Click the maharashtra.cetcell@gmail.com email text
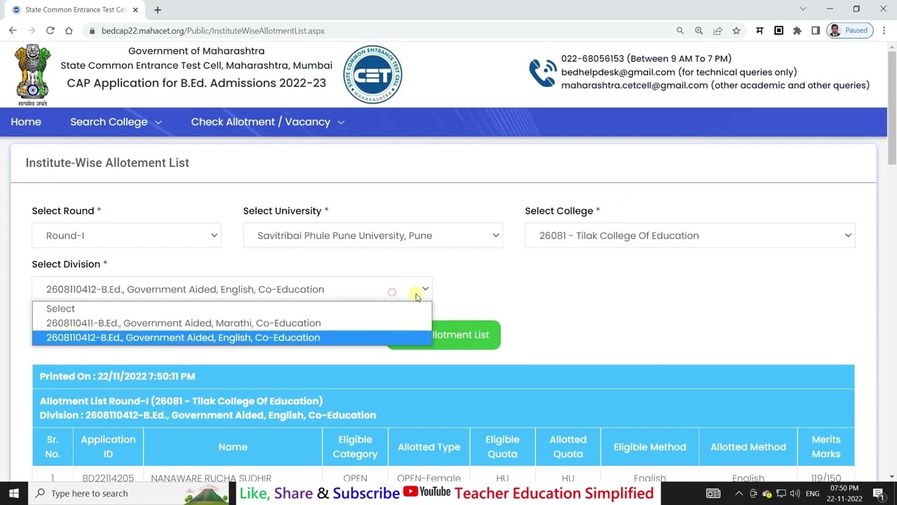 click(634, 86)
